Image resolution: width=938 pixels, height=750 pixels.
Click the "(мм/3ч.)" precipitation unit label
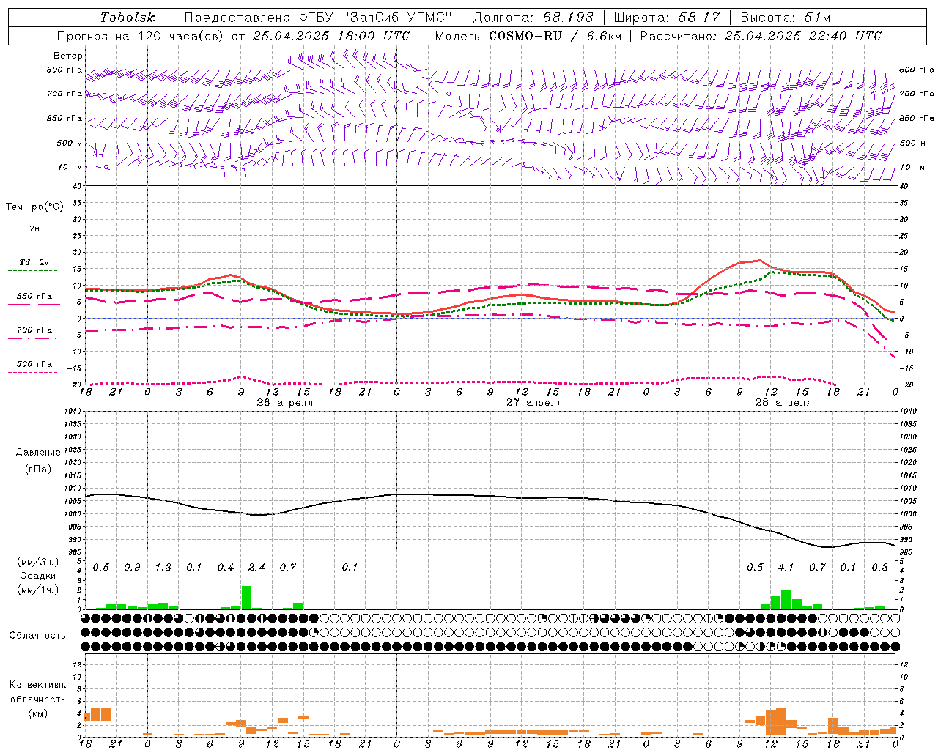tap(37, 562)
